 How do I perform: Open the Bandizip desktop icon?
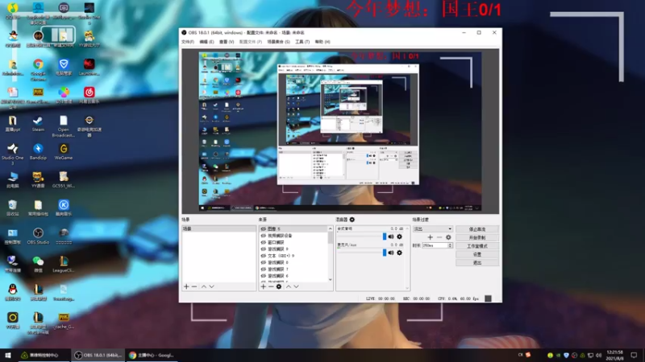click(38, 152)
